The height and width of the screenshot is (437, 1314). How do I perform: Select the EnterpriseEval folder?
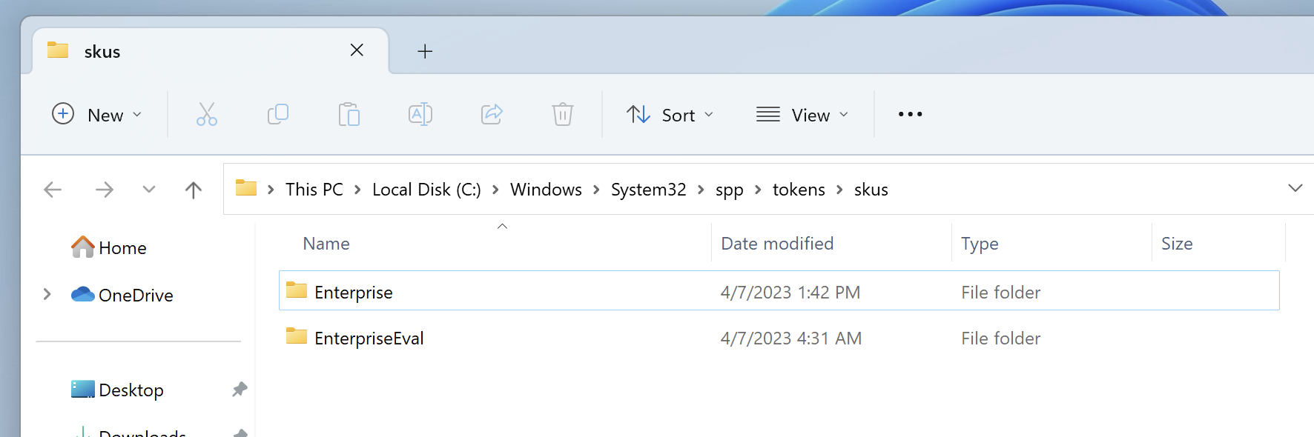coord(369,338)
